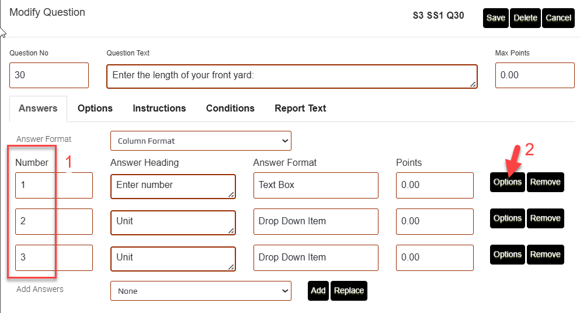Viewport: 580px width, 313px height.
Task: Click the Replace answers button
Action: click(x=349, y=291)
